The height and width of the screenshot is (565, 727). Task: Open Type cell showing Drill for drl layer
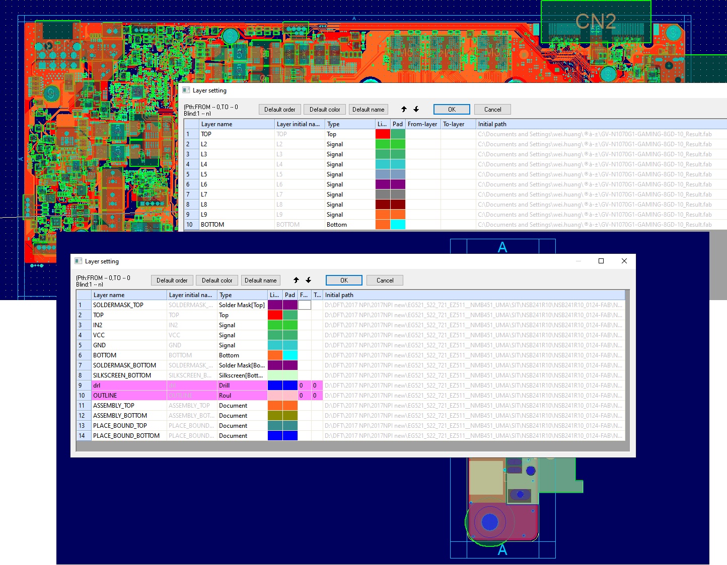click(242, 386)
